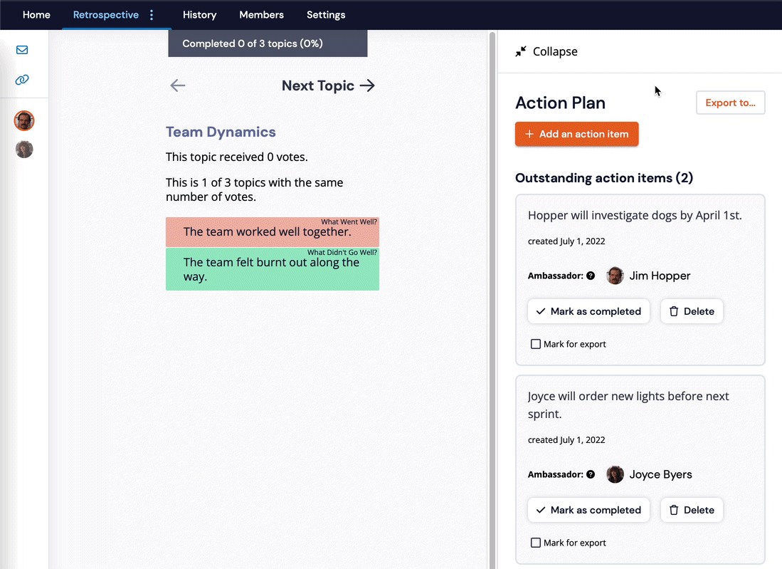Check Mark for export on Joyce's item

(536, 543)
